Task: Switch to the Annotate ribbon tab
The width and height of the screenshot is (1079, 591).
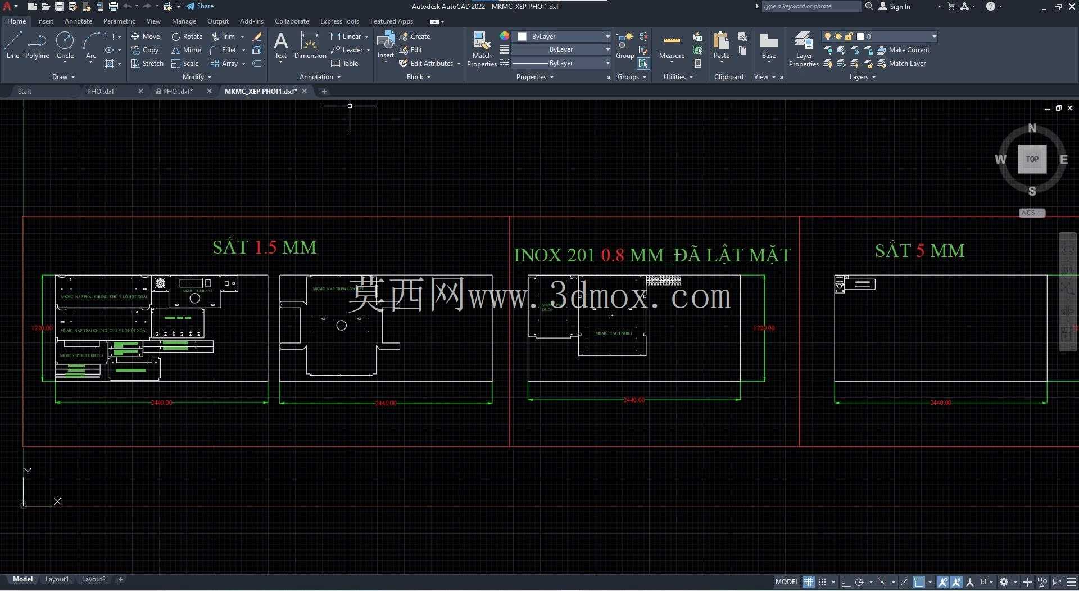Action: pos(78,21)
